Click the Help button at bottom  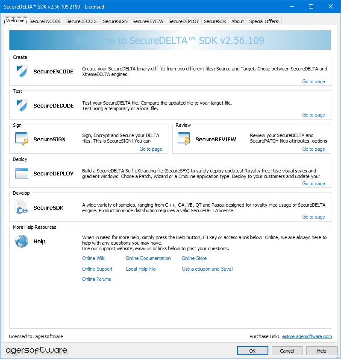[x=321, y=351]
